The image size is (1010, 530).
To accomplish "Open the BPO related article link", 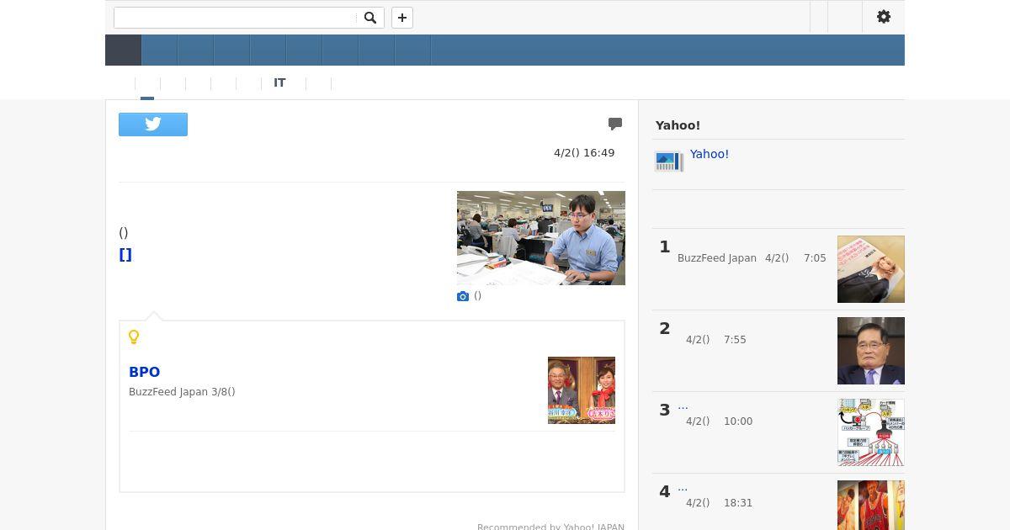I will pos(144,372).
